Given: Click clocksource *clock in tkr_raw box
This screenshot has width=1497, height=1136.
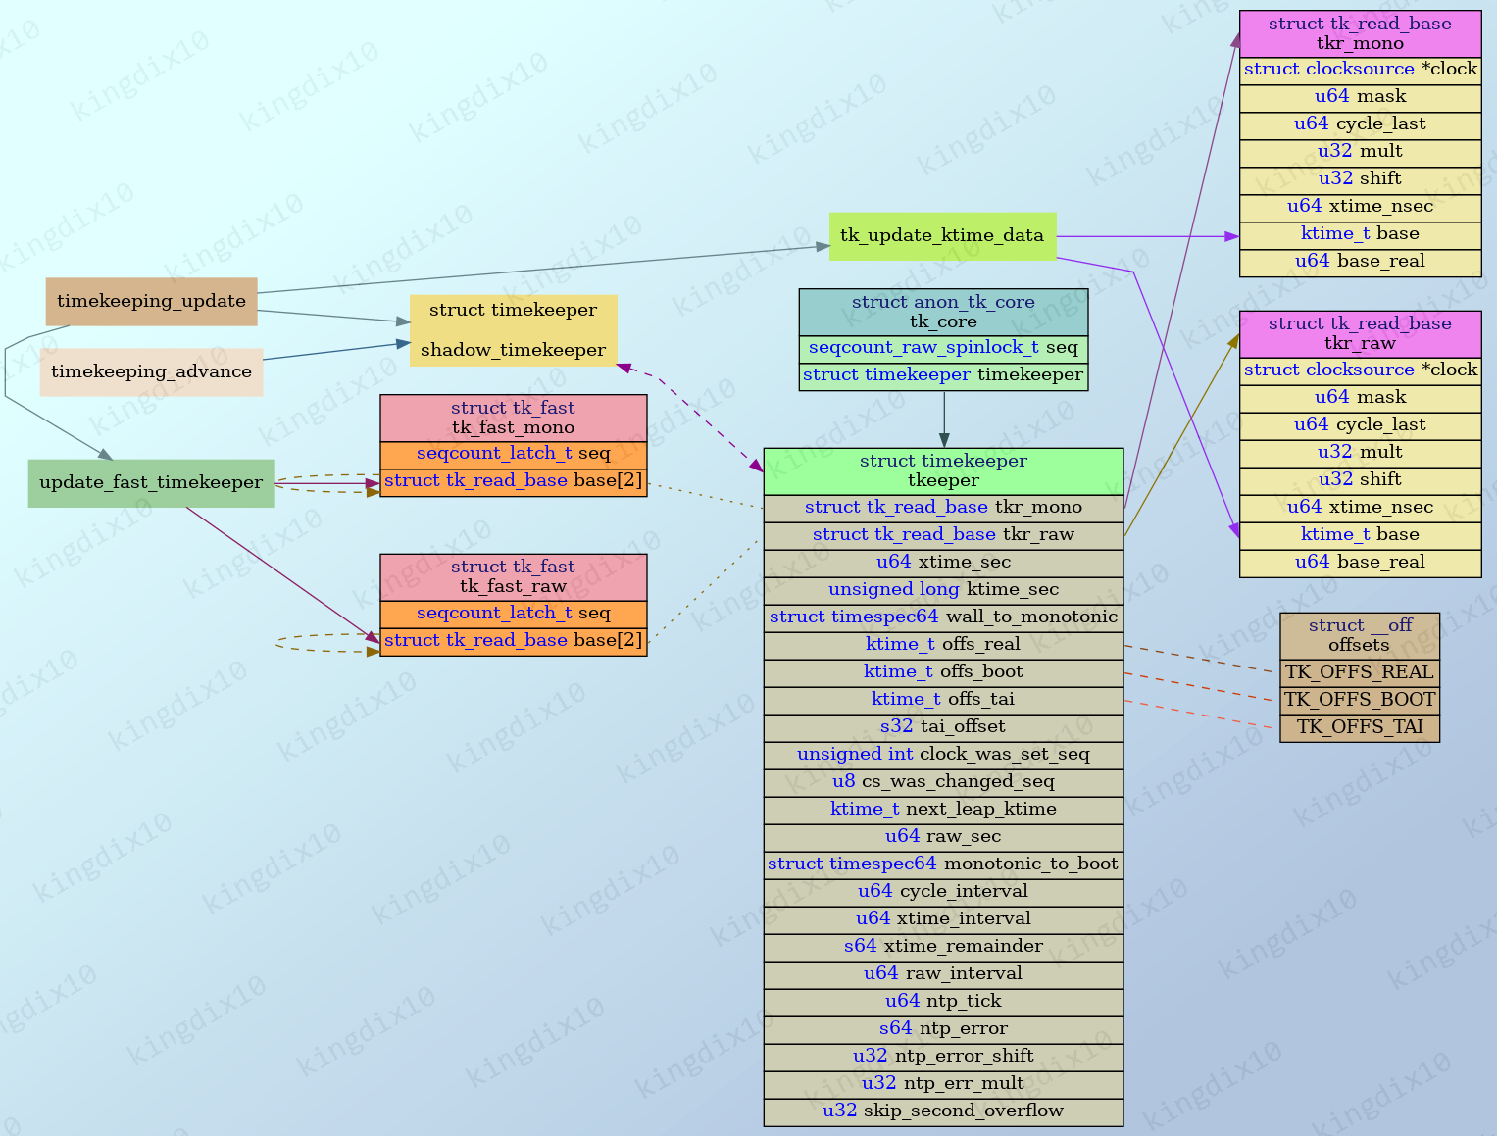Looking at the screenshot, I should (1360, 372).
